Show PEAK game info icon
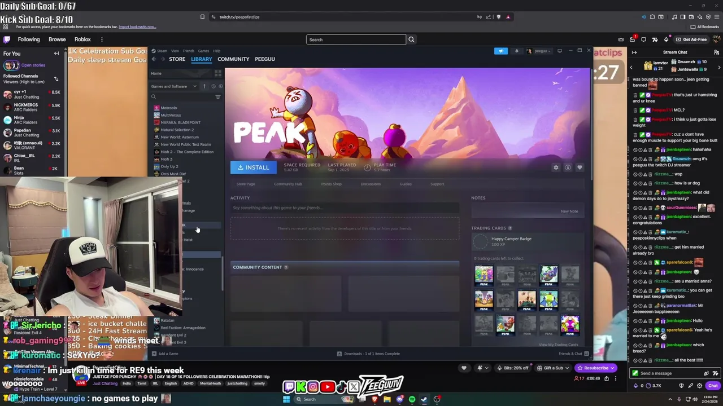This screenshot has height=406, width=723. pos(568,167)
